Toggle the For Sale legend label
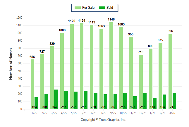The width and height of the screenshot is (189, 127). tap(89, 8)
